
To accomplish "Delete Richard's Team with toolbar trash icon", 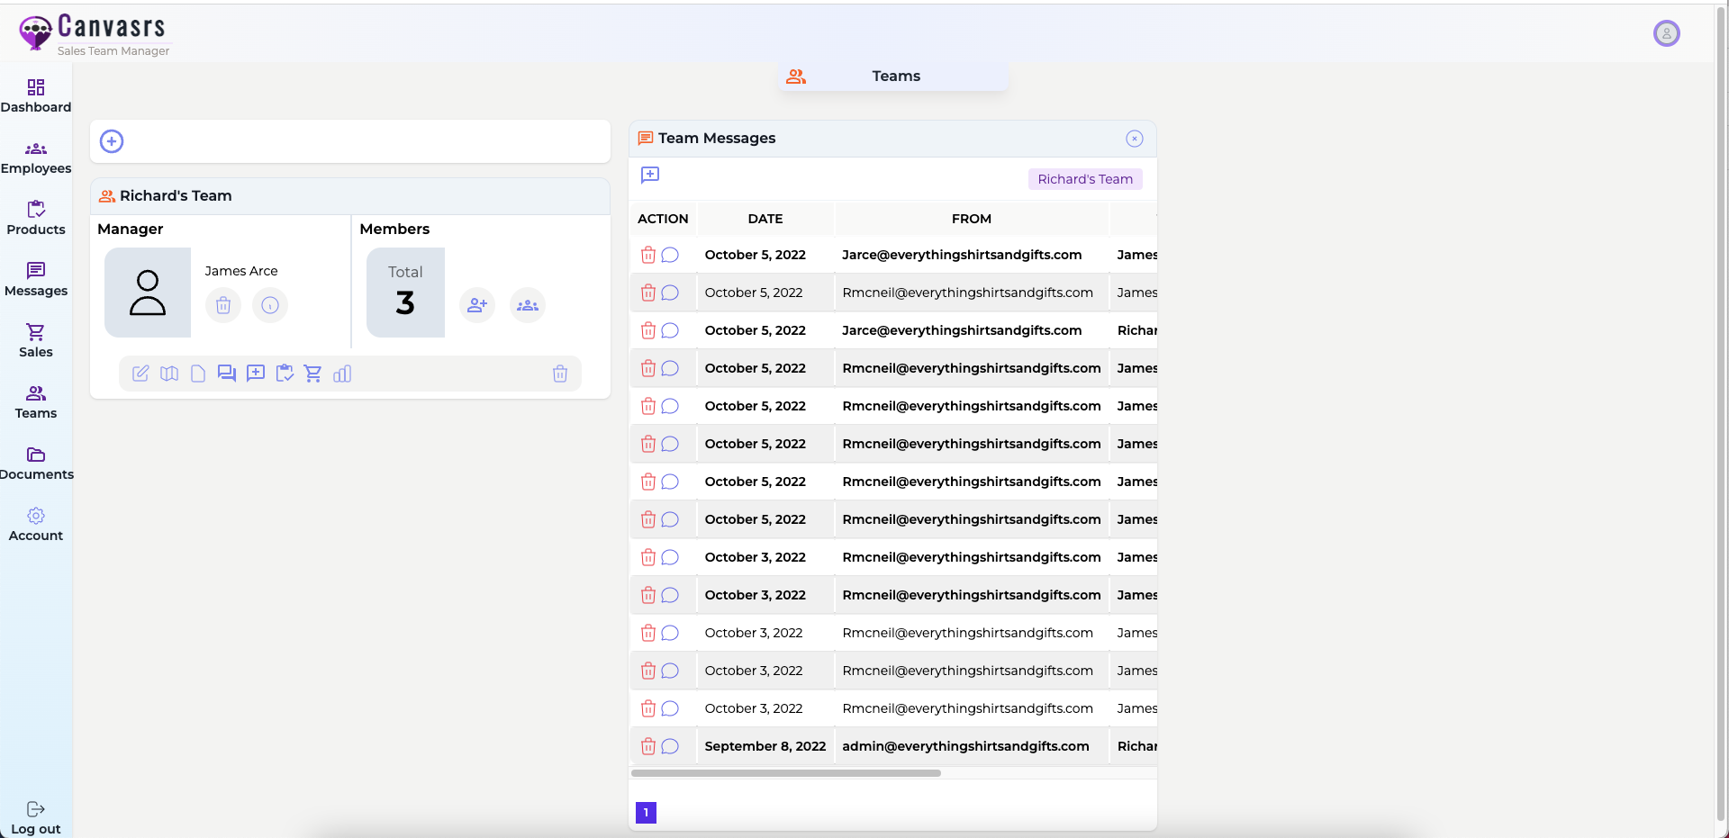I will pos(560,374).
